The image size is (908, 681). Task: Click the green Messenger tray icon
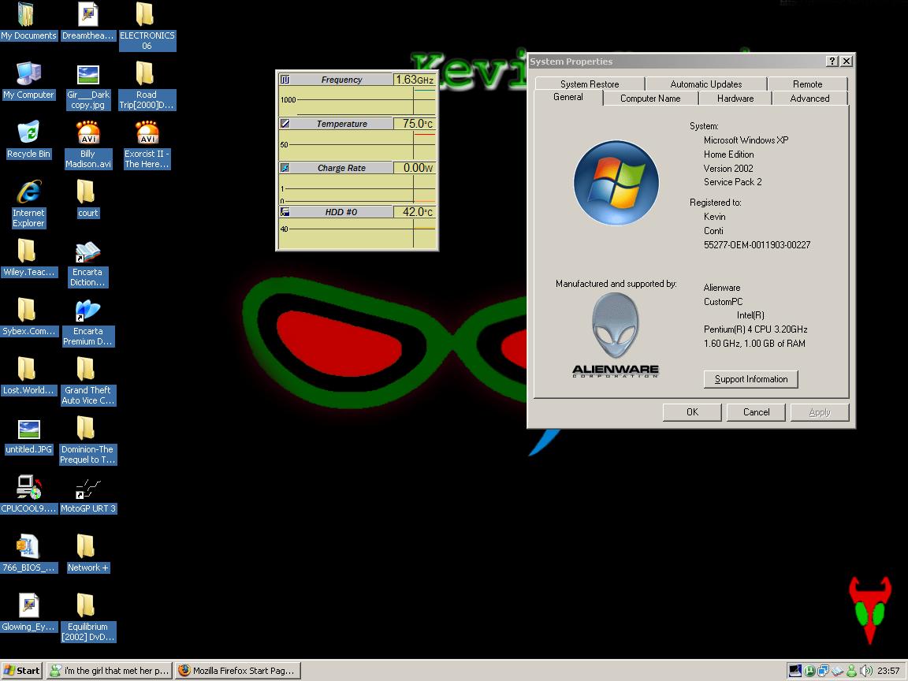pyautogui.click(x=852, y=671)
